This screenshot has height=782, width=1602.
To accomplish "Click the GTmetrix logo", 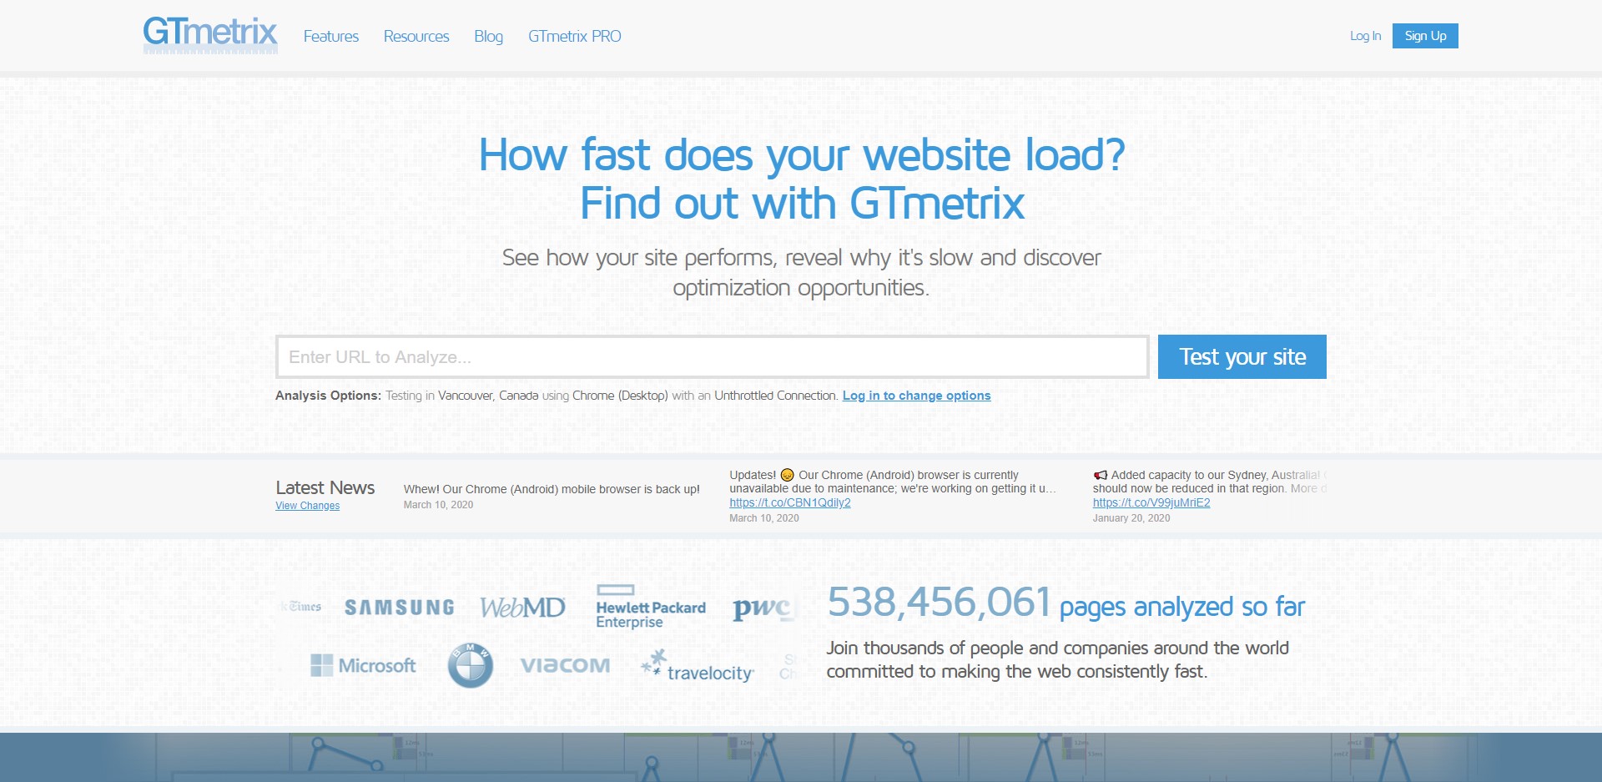I will click(x=210, y=35).
